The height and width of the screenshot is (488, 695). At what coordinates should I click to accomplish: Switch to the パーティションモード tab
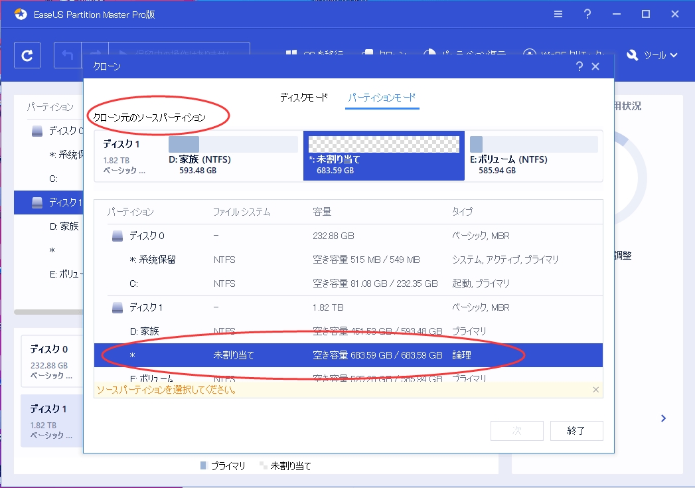pyautogui.click(x=382, y=98)
